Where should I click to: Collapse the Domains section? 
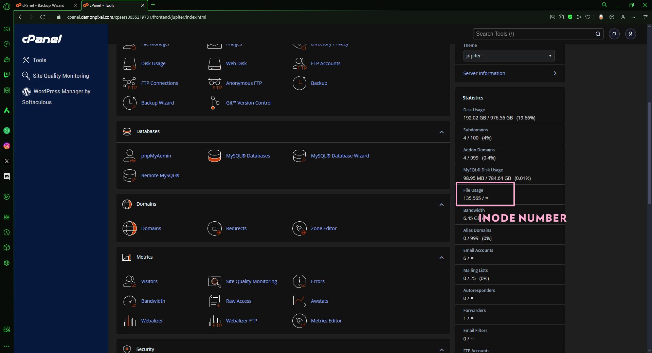441,204
